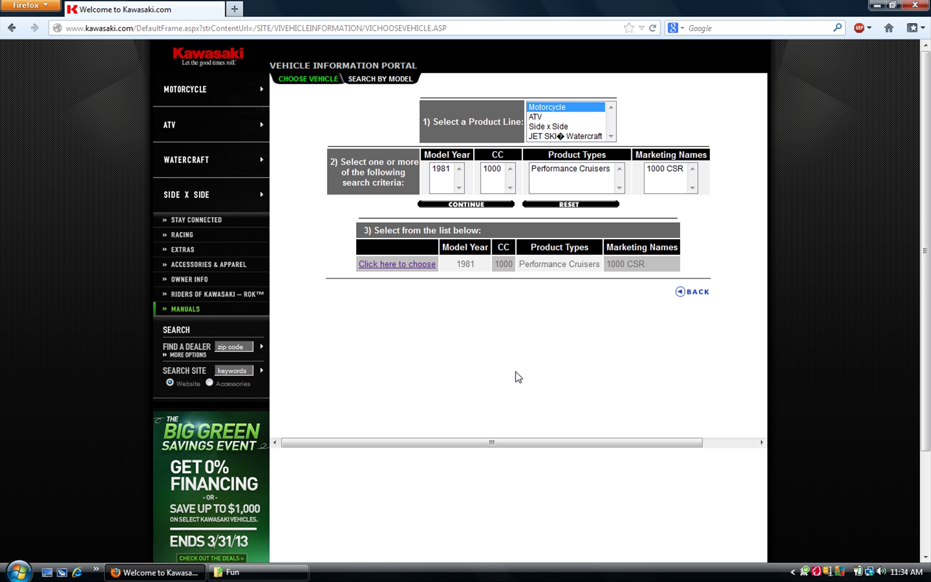Click the browser back arrow

12,27
